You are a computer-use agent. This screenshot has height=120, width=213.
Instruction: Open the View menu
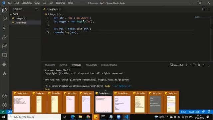pyautogui.click(x=37, y=3)
